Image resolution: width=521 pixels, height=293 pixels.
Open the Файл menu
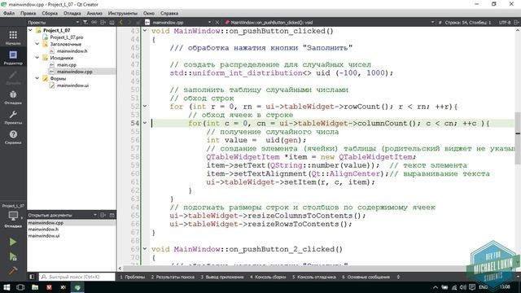(9, 13)
